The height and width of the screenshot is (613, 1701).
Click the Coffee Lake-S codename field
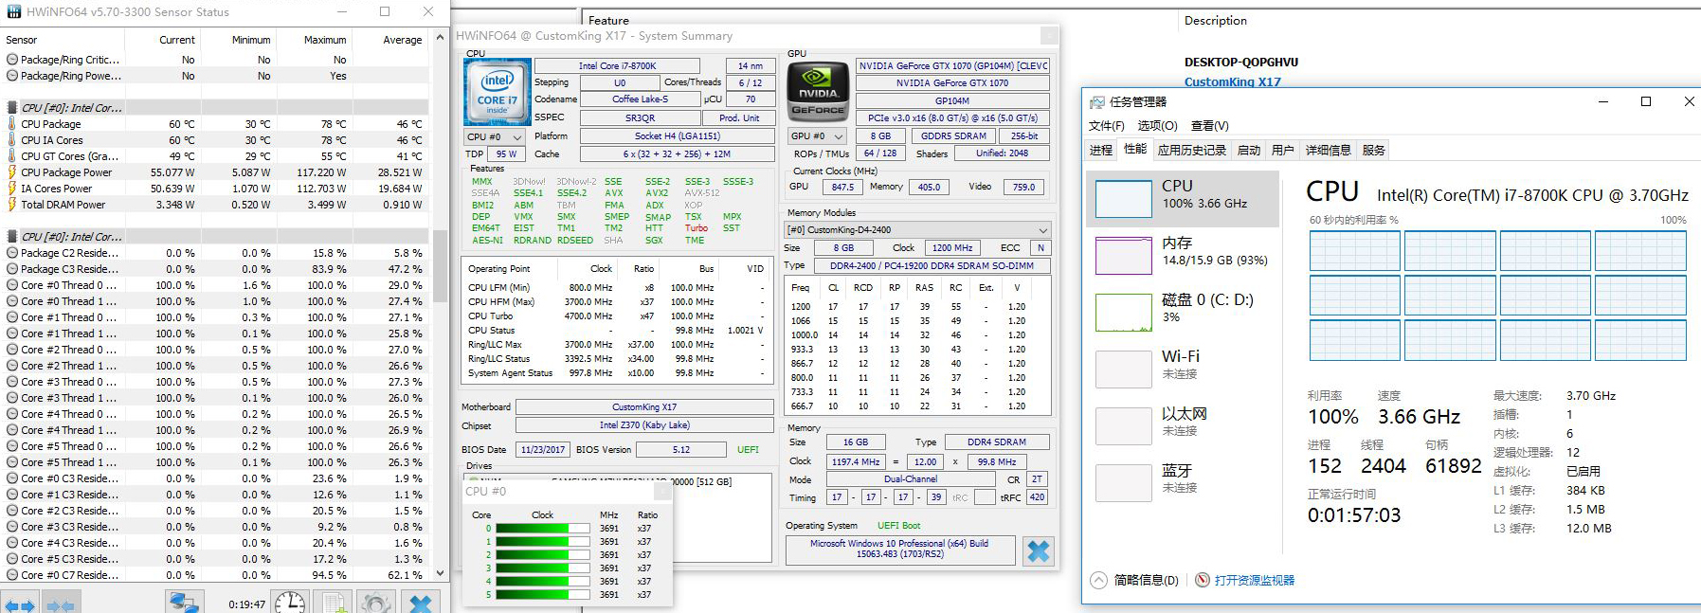click(640, 99)
